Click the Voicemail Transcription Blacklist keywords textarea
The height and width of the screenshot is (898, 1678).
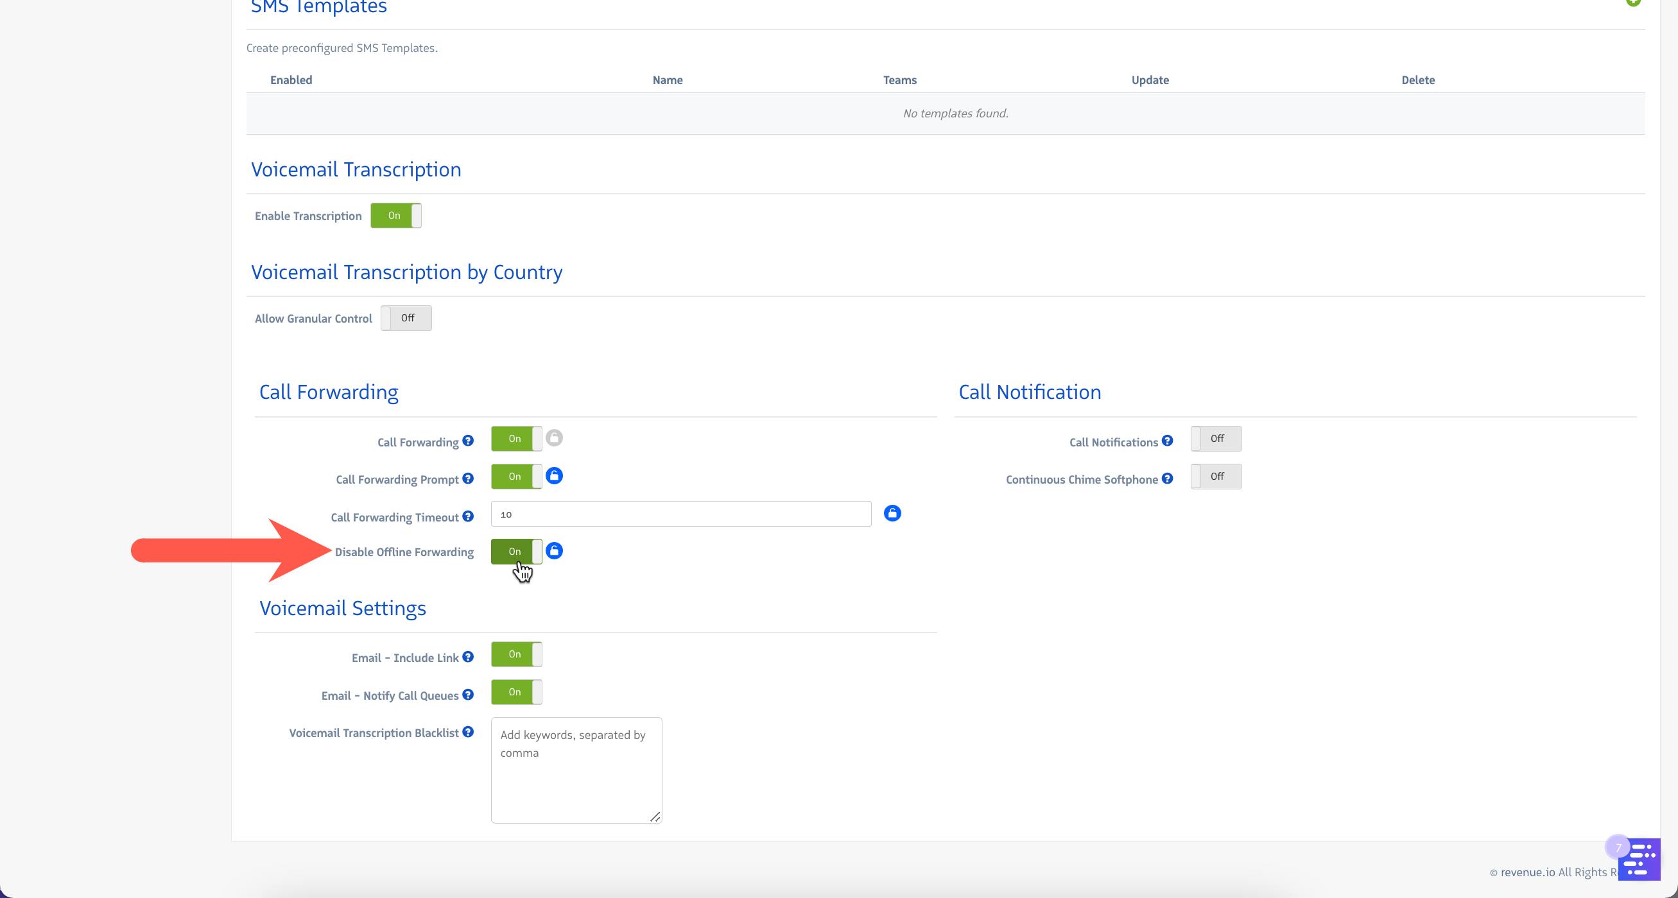(x=576, y=770)
